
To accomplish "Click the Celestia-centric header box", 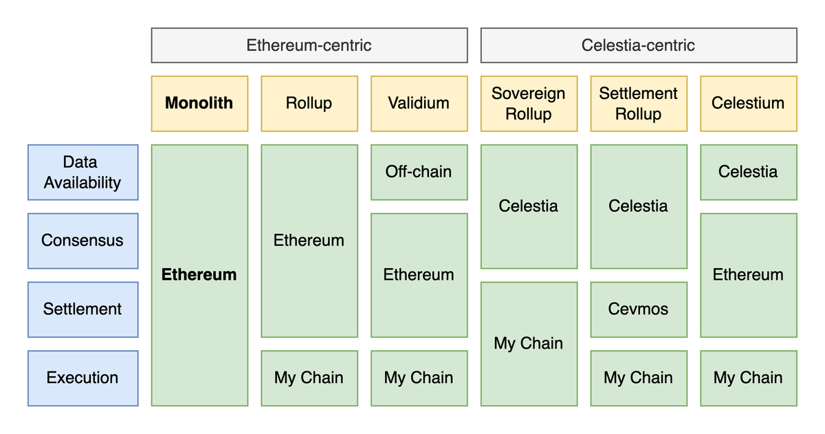I will (639, 45).
